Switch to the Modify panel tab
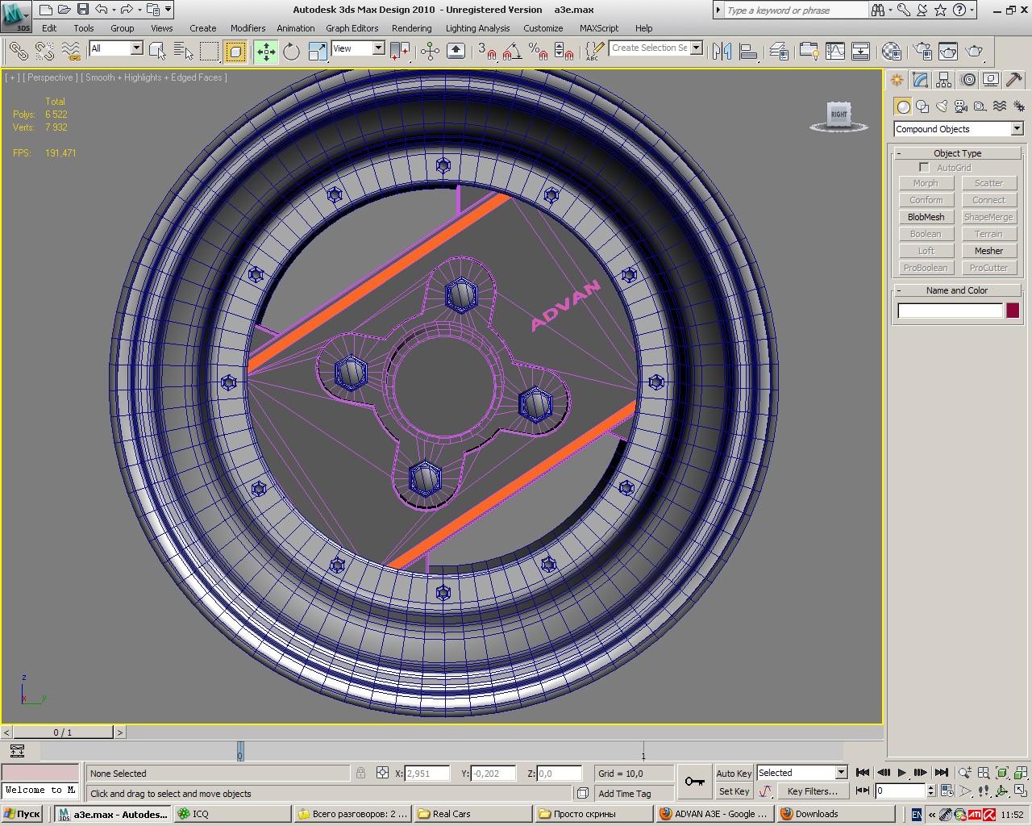This screenshot has width=1032, height=826. [921, 80]
